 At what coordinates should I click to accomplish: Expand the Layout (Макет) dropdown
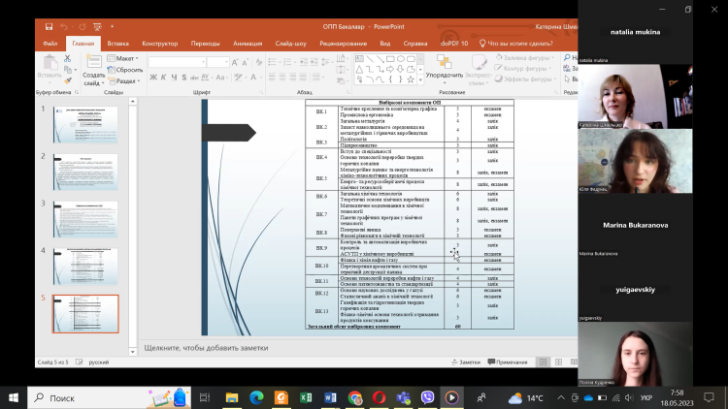tap(125, 58)
